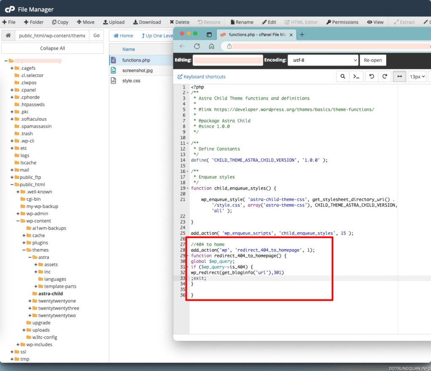431x371 pixels.
Task: Click the Move toolbar button
Action: point(85,22)
